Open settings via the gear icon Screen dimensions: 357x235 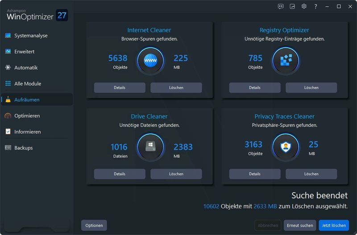click(304, 6)
